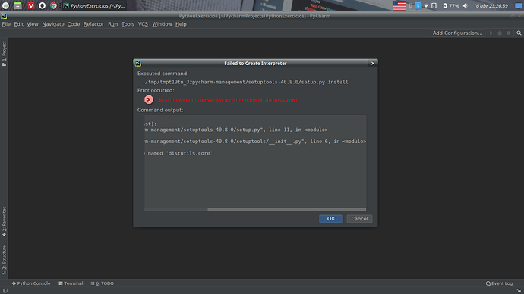Open the 2: Favorites tool window
This screenshot has width=524, height=294.
[x=4, y=222]
